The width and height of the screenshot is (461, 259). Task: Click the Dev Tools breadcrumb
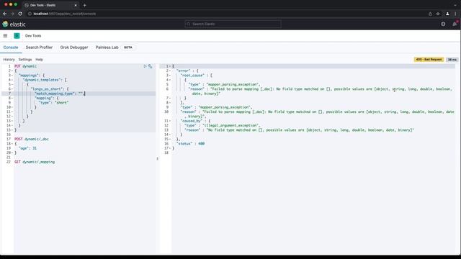click(33, 36)
